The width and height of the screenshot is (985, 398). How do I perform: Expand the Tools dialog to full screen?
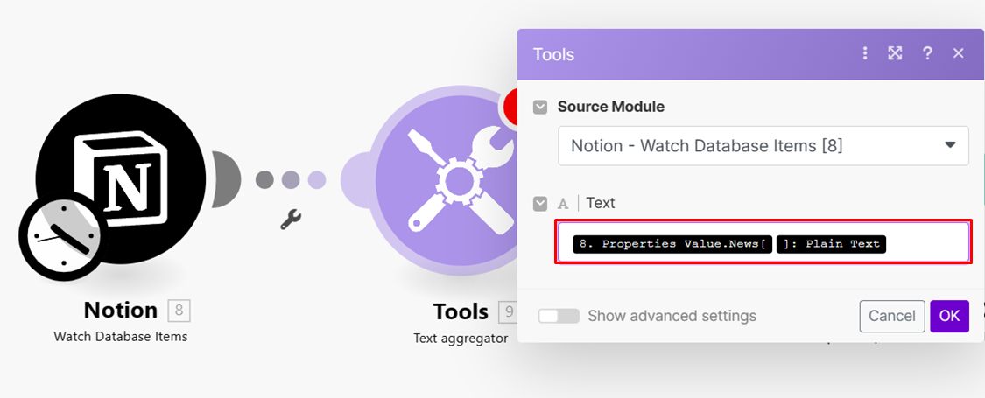pyautogui.click(x=895, y=53)
